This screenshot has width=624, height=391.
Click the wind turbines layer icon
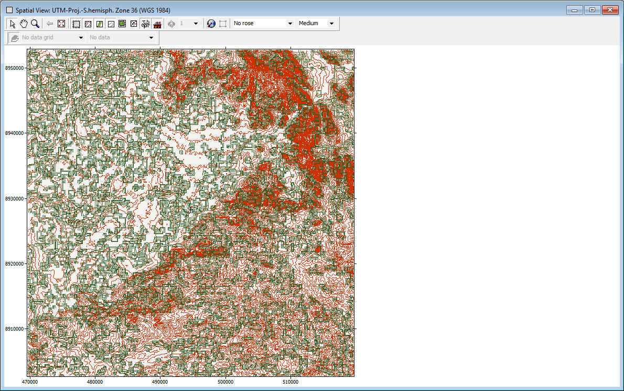[145, 24]
